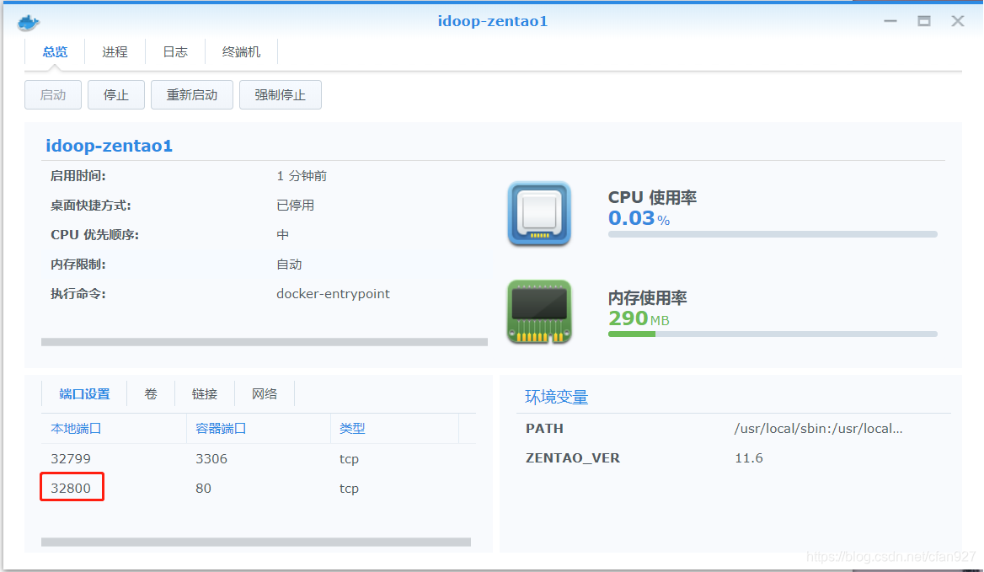Open the 链接 tab
Viewport: 984px width, 572px height.
coord(205,394)
